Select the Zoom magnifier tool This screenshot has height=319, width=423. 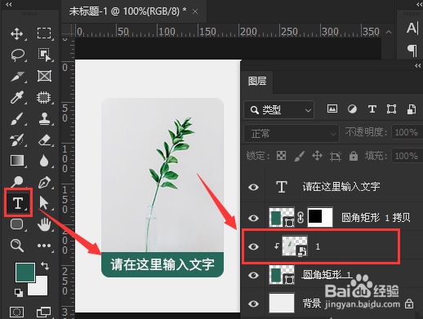pos(16,246)
